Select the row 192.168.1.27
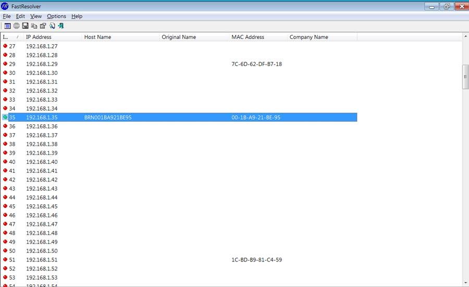This screenshot has width=469, height=287. coord(179,46)
